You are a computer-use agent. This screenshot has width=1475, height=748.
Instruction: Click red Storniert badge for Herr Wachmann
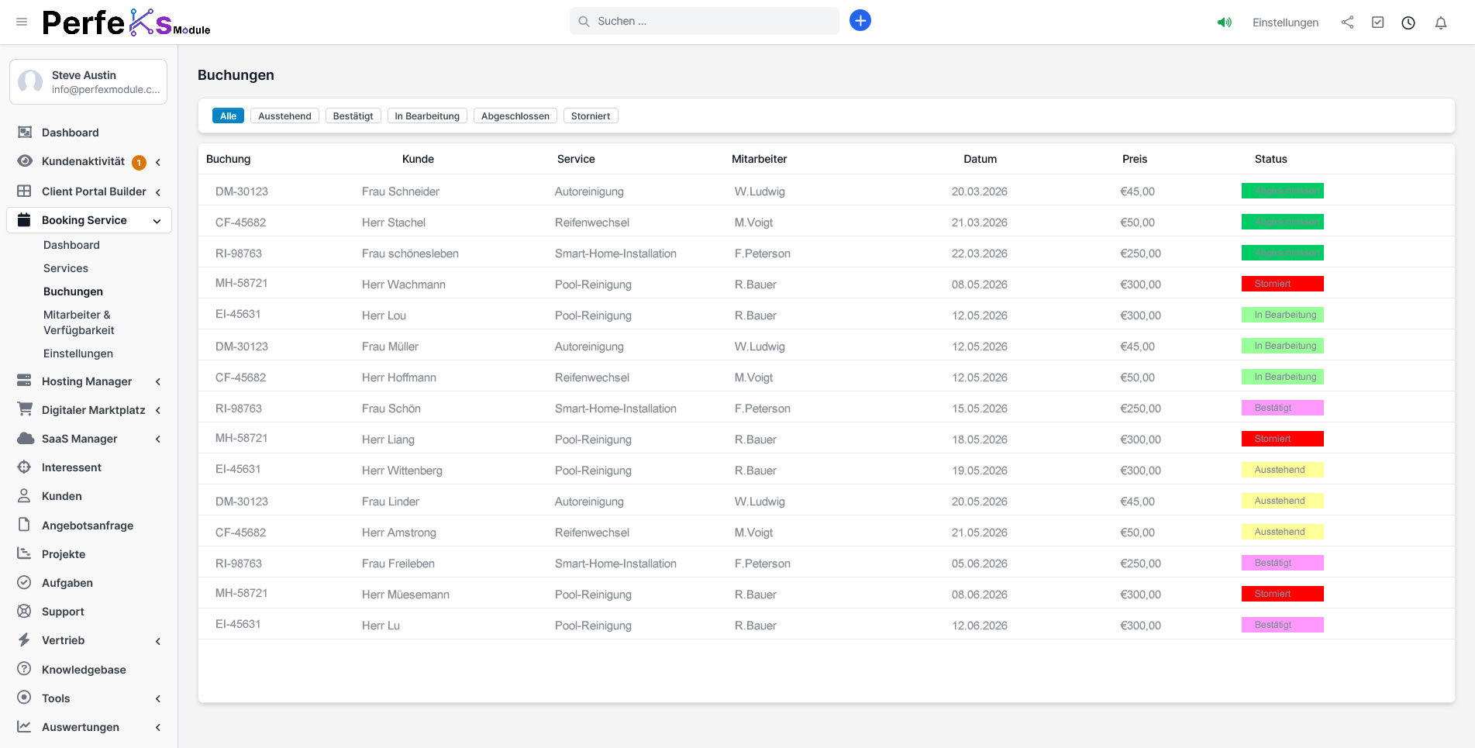click(1282, 284)
